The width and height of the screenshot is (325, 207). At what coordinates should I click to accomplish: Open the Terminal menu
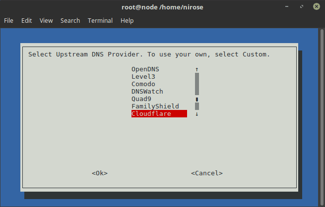pyautogui.click(x=100, y=21)
